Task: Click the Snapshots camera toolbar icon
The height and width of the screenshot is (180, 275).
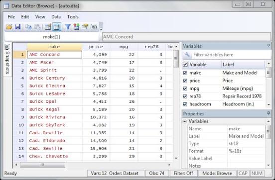Action: pos(94,27)
